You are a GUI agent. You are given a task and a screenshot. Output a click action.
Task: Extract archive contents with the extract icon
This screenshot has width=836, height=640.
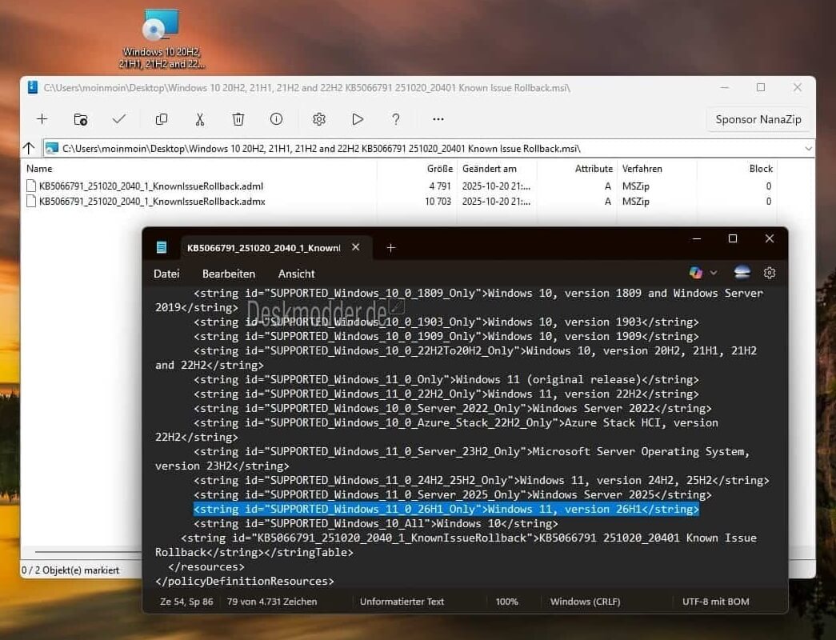[x=80, y=118]
